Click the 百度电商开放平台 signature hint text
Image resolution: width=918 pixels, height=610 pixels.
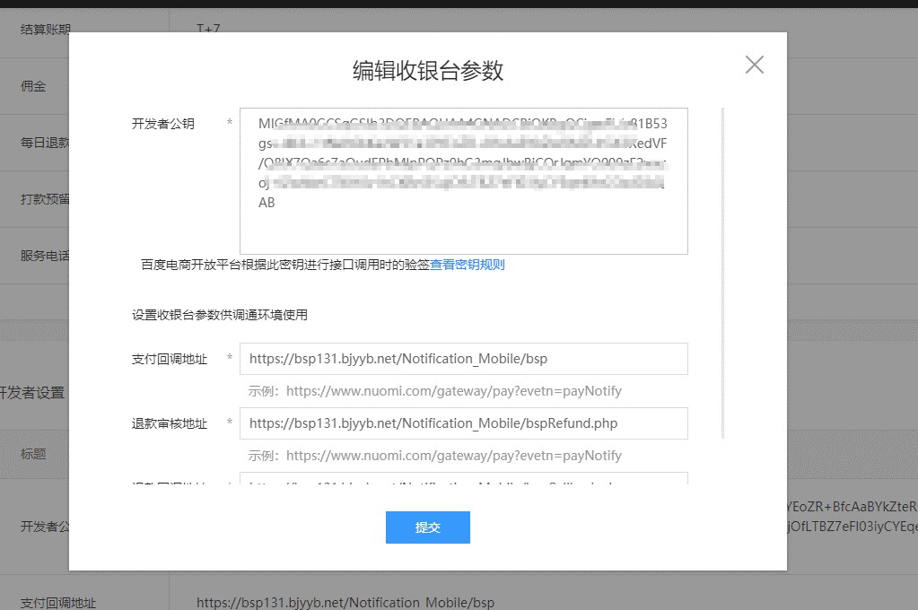pos(285,265)
